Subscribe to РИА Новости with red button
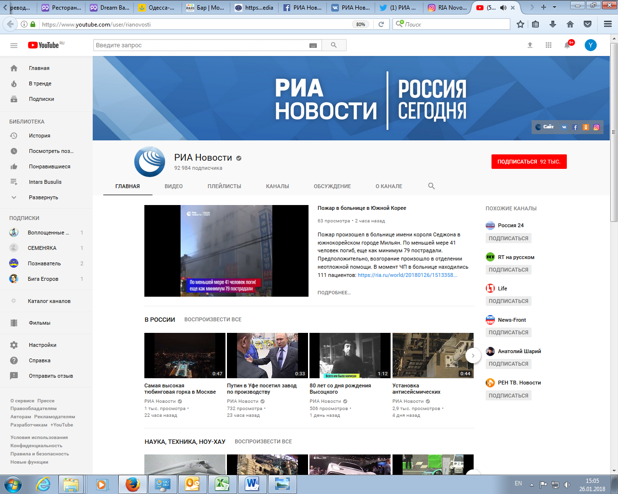Screen dimensions: 618x494 coord(529,162)
